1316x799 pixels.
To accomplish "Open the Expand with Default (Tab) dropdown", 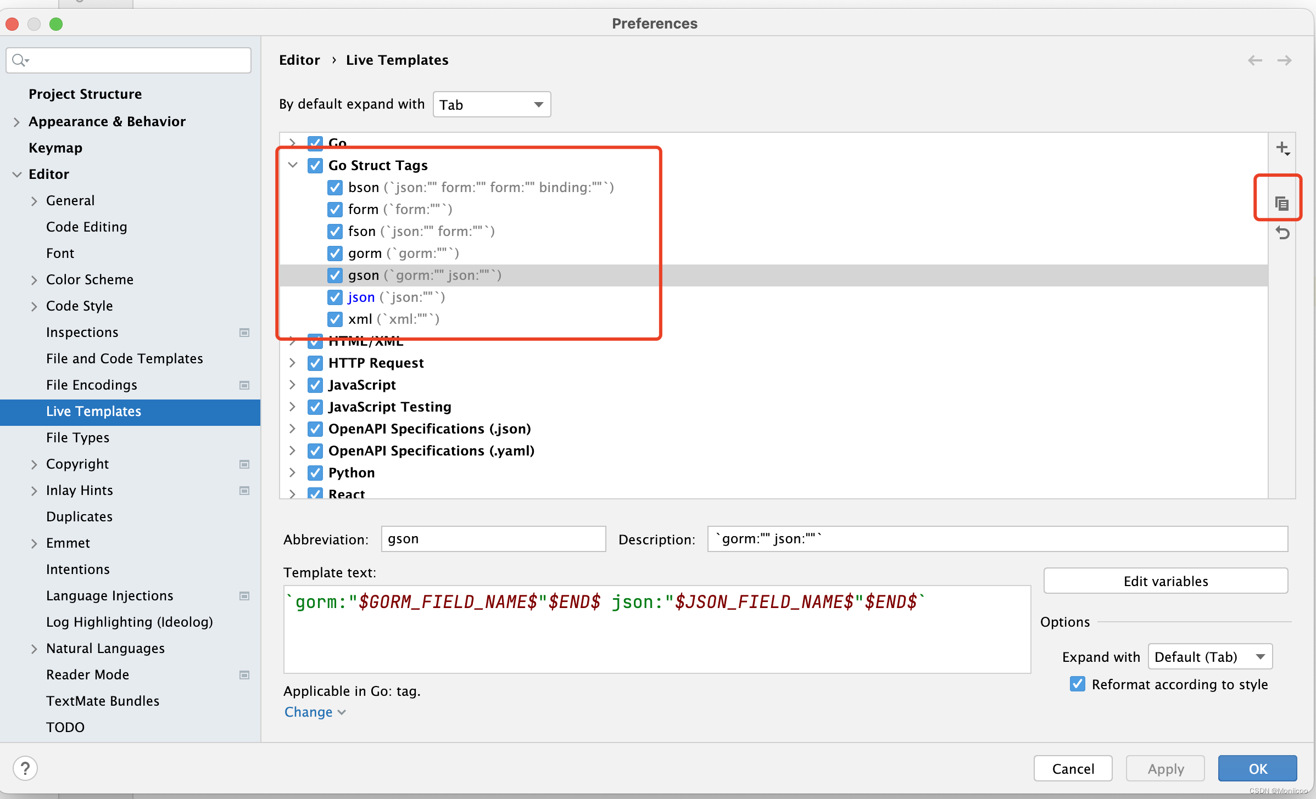I will (x=1209, y=657).
